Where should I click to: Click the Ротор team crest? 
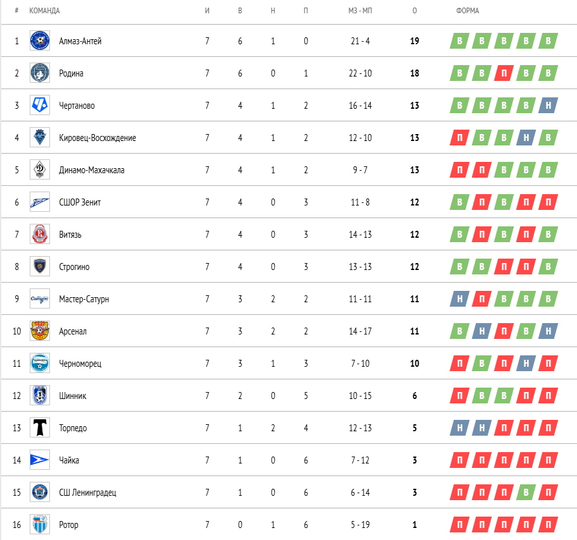[x=40, y=525]
